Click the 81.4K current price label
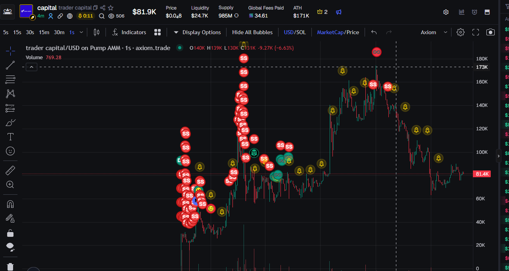 tap(482, 174)
